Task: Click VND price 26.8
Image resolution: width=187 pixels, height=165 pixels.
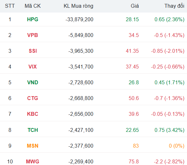Action: pyautogui.click(x=134, y=82)
